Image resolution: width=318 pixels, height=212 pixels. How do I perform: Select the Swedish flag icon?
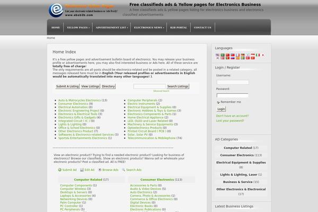click(x=243, y=58)
